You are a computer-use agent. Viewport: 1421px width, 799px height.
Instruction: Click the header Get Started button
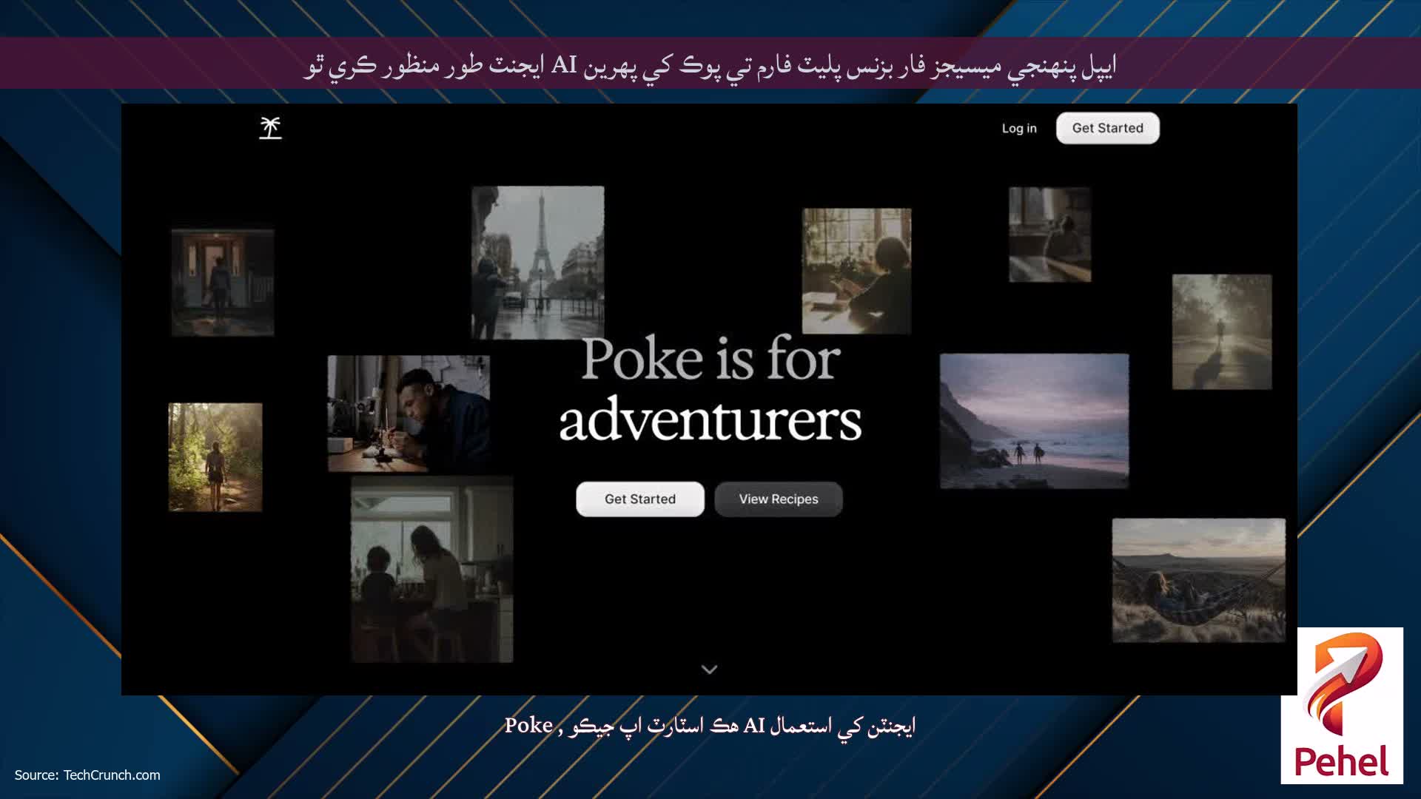[x=1107, y=128]
